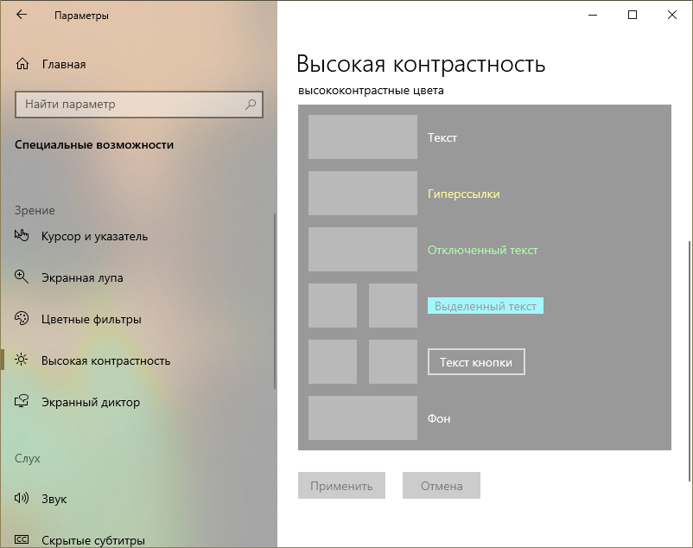Image resolution: width=693 pixels, height=548 pixels.
Task: Choose the Фон background color swatch
Action: [x=362, y=418]
